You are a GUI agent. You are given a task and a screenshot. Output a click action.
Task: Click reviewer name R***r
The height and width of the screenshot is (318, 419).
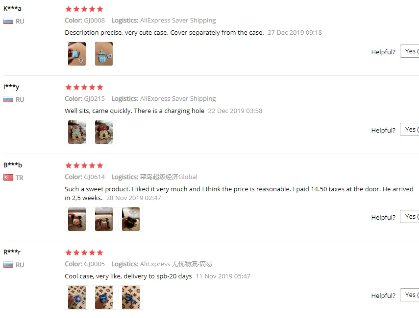[12, 252]
